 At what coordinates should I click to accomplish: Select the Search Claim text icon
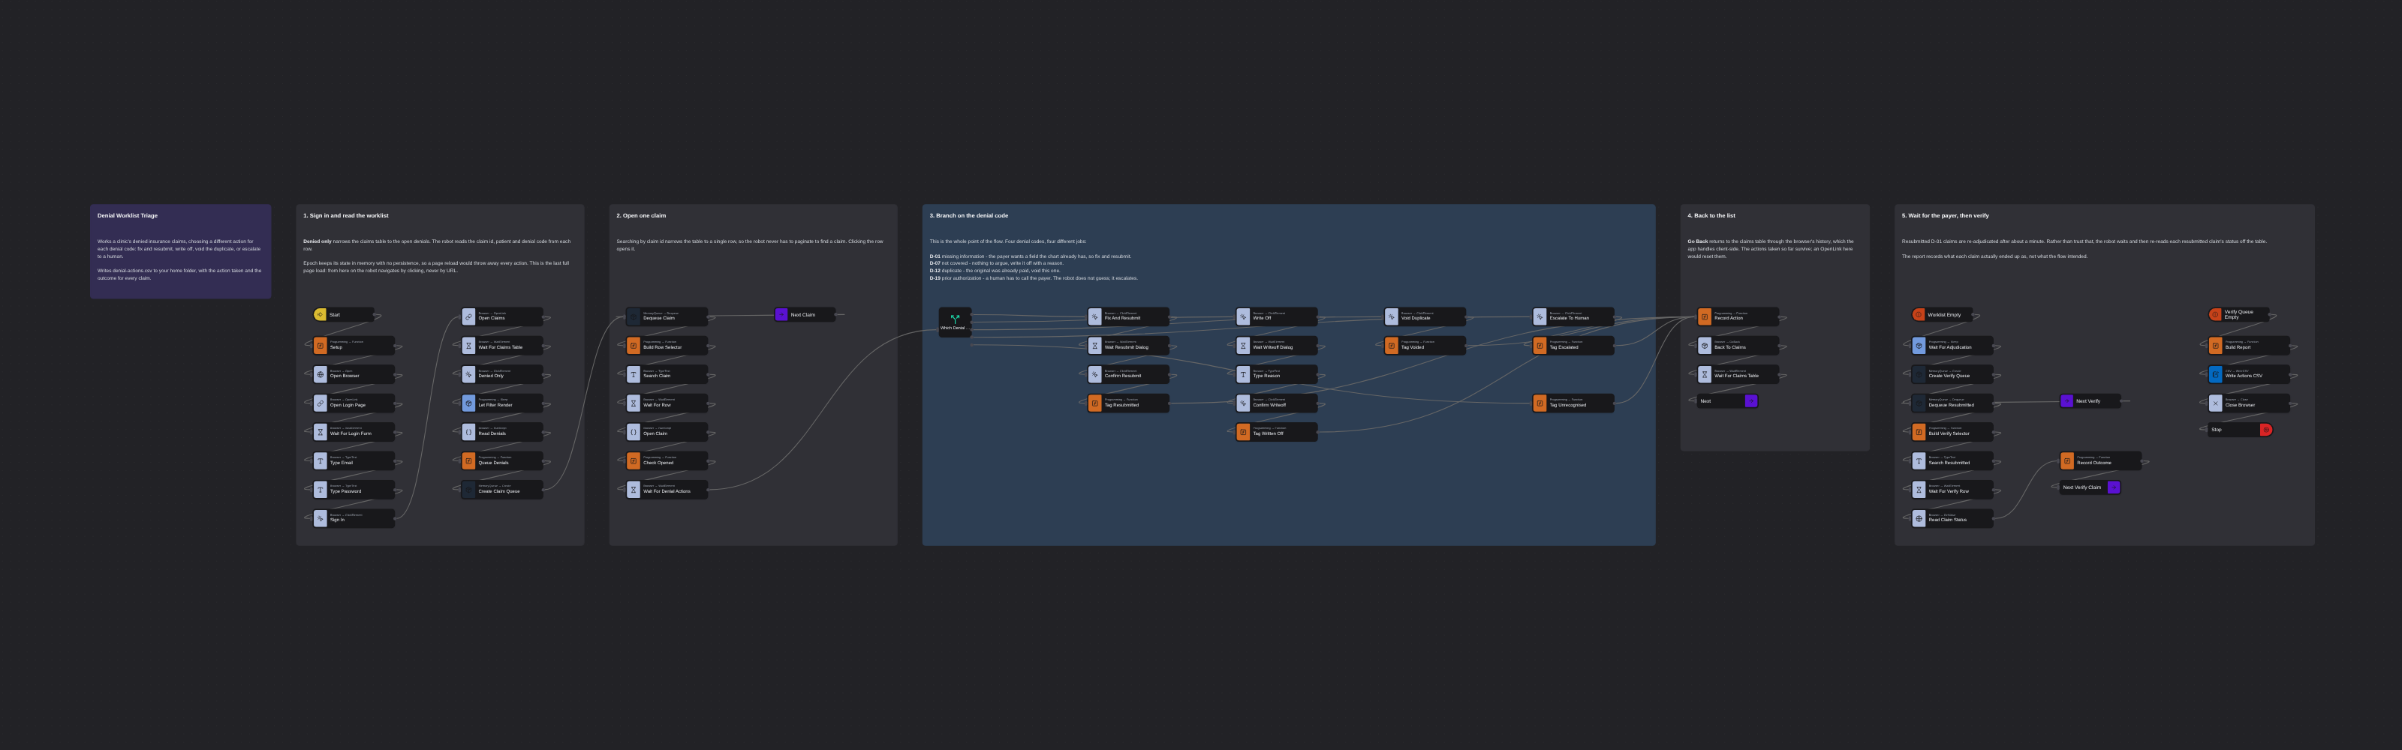(634, 374)
